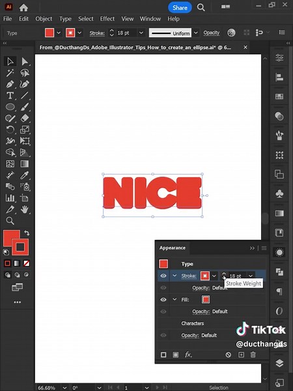Open the Pathfinder panel icon
The height and width of the screenshot is (391, 293).
[x=279, y=272]
